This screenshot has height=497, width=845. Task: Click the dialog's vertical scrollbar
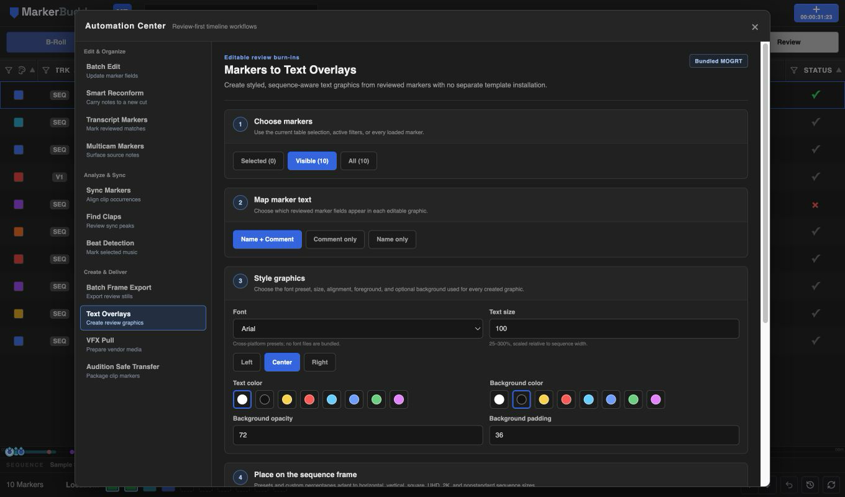pos(765,183)
